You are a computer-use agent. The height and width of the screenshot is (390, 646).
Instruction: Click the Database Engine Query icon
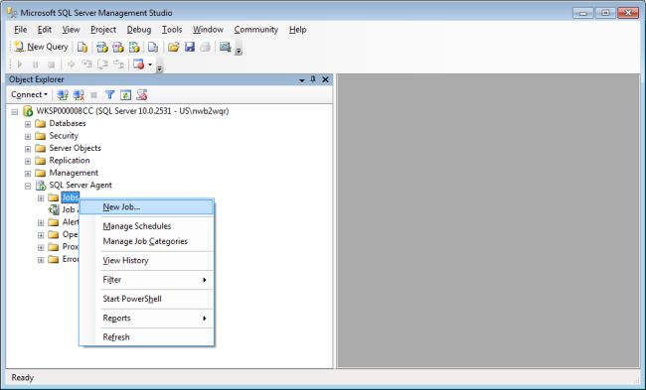(x=82, y=48)
